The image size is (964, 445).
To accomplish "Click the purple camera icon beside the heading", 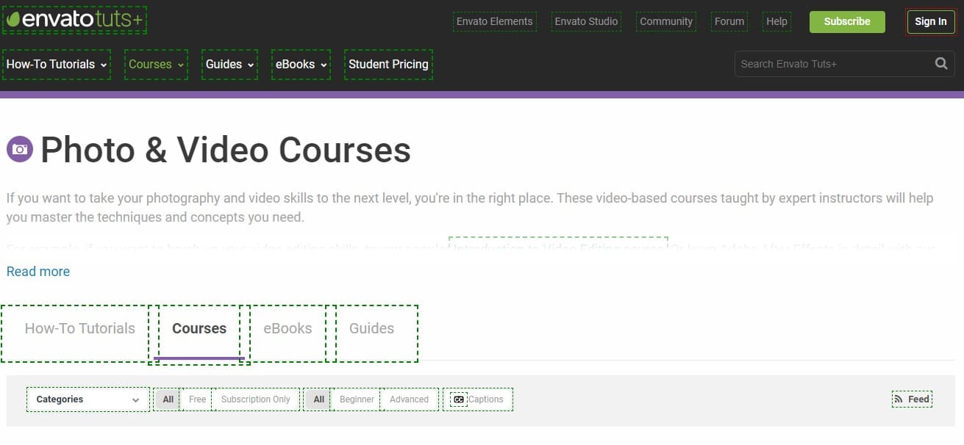I will 20,149.
